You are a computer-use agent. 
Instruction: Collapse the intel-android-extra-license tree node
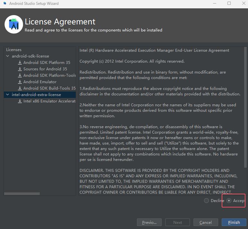(x=7, y=94)
